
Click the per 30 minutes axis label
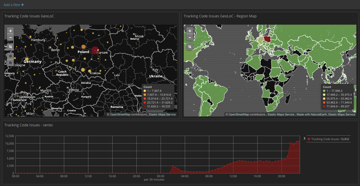tap(154, 180)
